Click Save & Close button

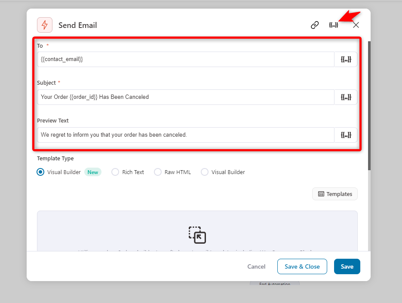302,266
